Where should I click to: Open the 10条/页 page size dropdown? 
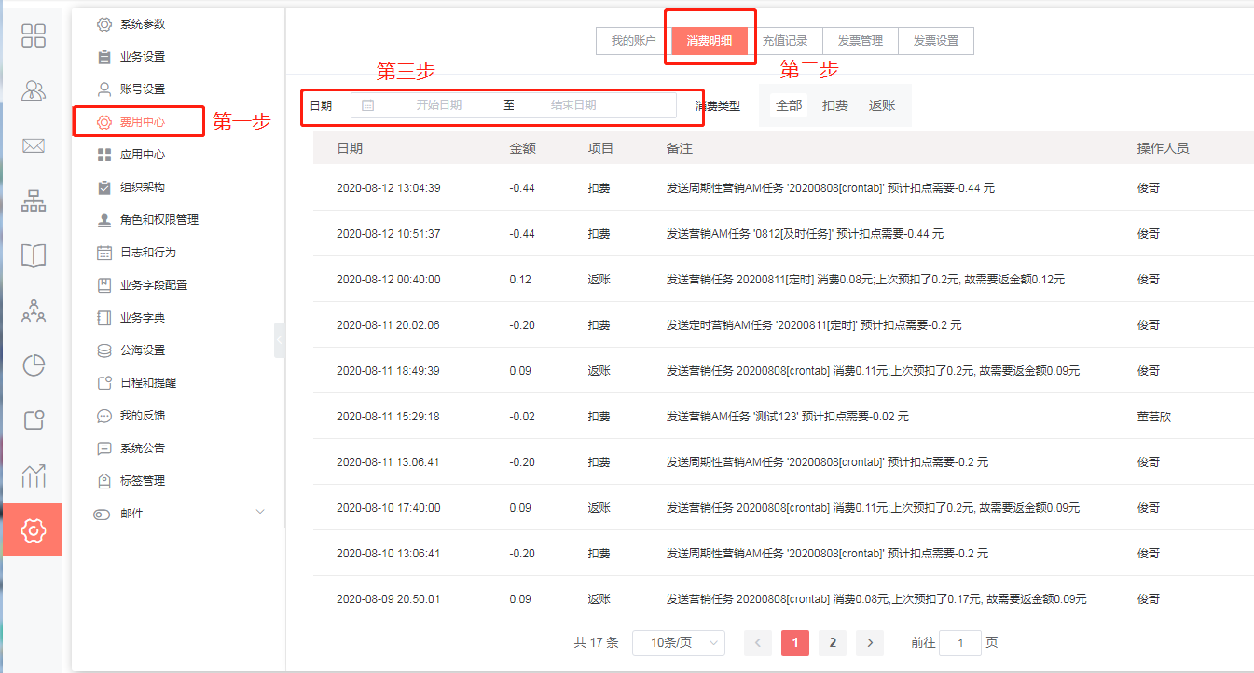pyautogui.click(x=679, y=643)
